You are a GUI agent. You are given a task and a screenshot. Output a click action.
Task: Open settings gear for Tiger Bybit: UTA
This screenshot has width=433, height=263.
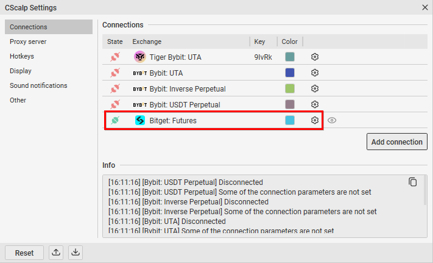(315, 57)
